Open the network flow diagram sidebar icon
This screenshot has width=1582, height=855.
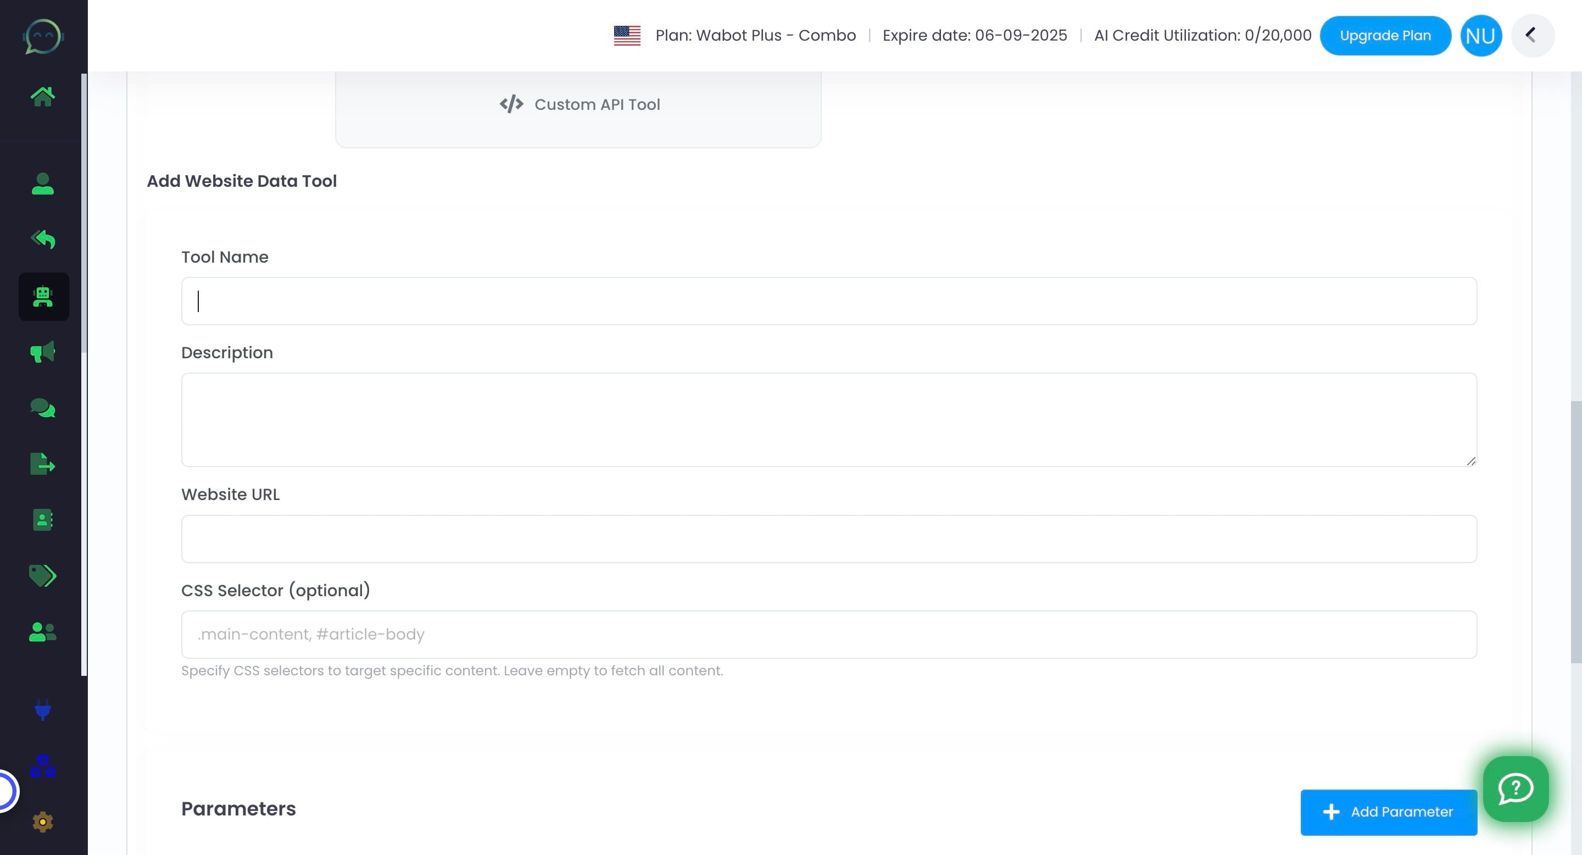click(x=42, y=766)
